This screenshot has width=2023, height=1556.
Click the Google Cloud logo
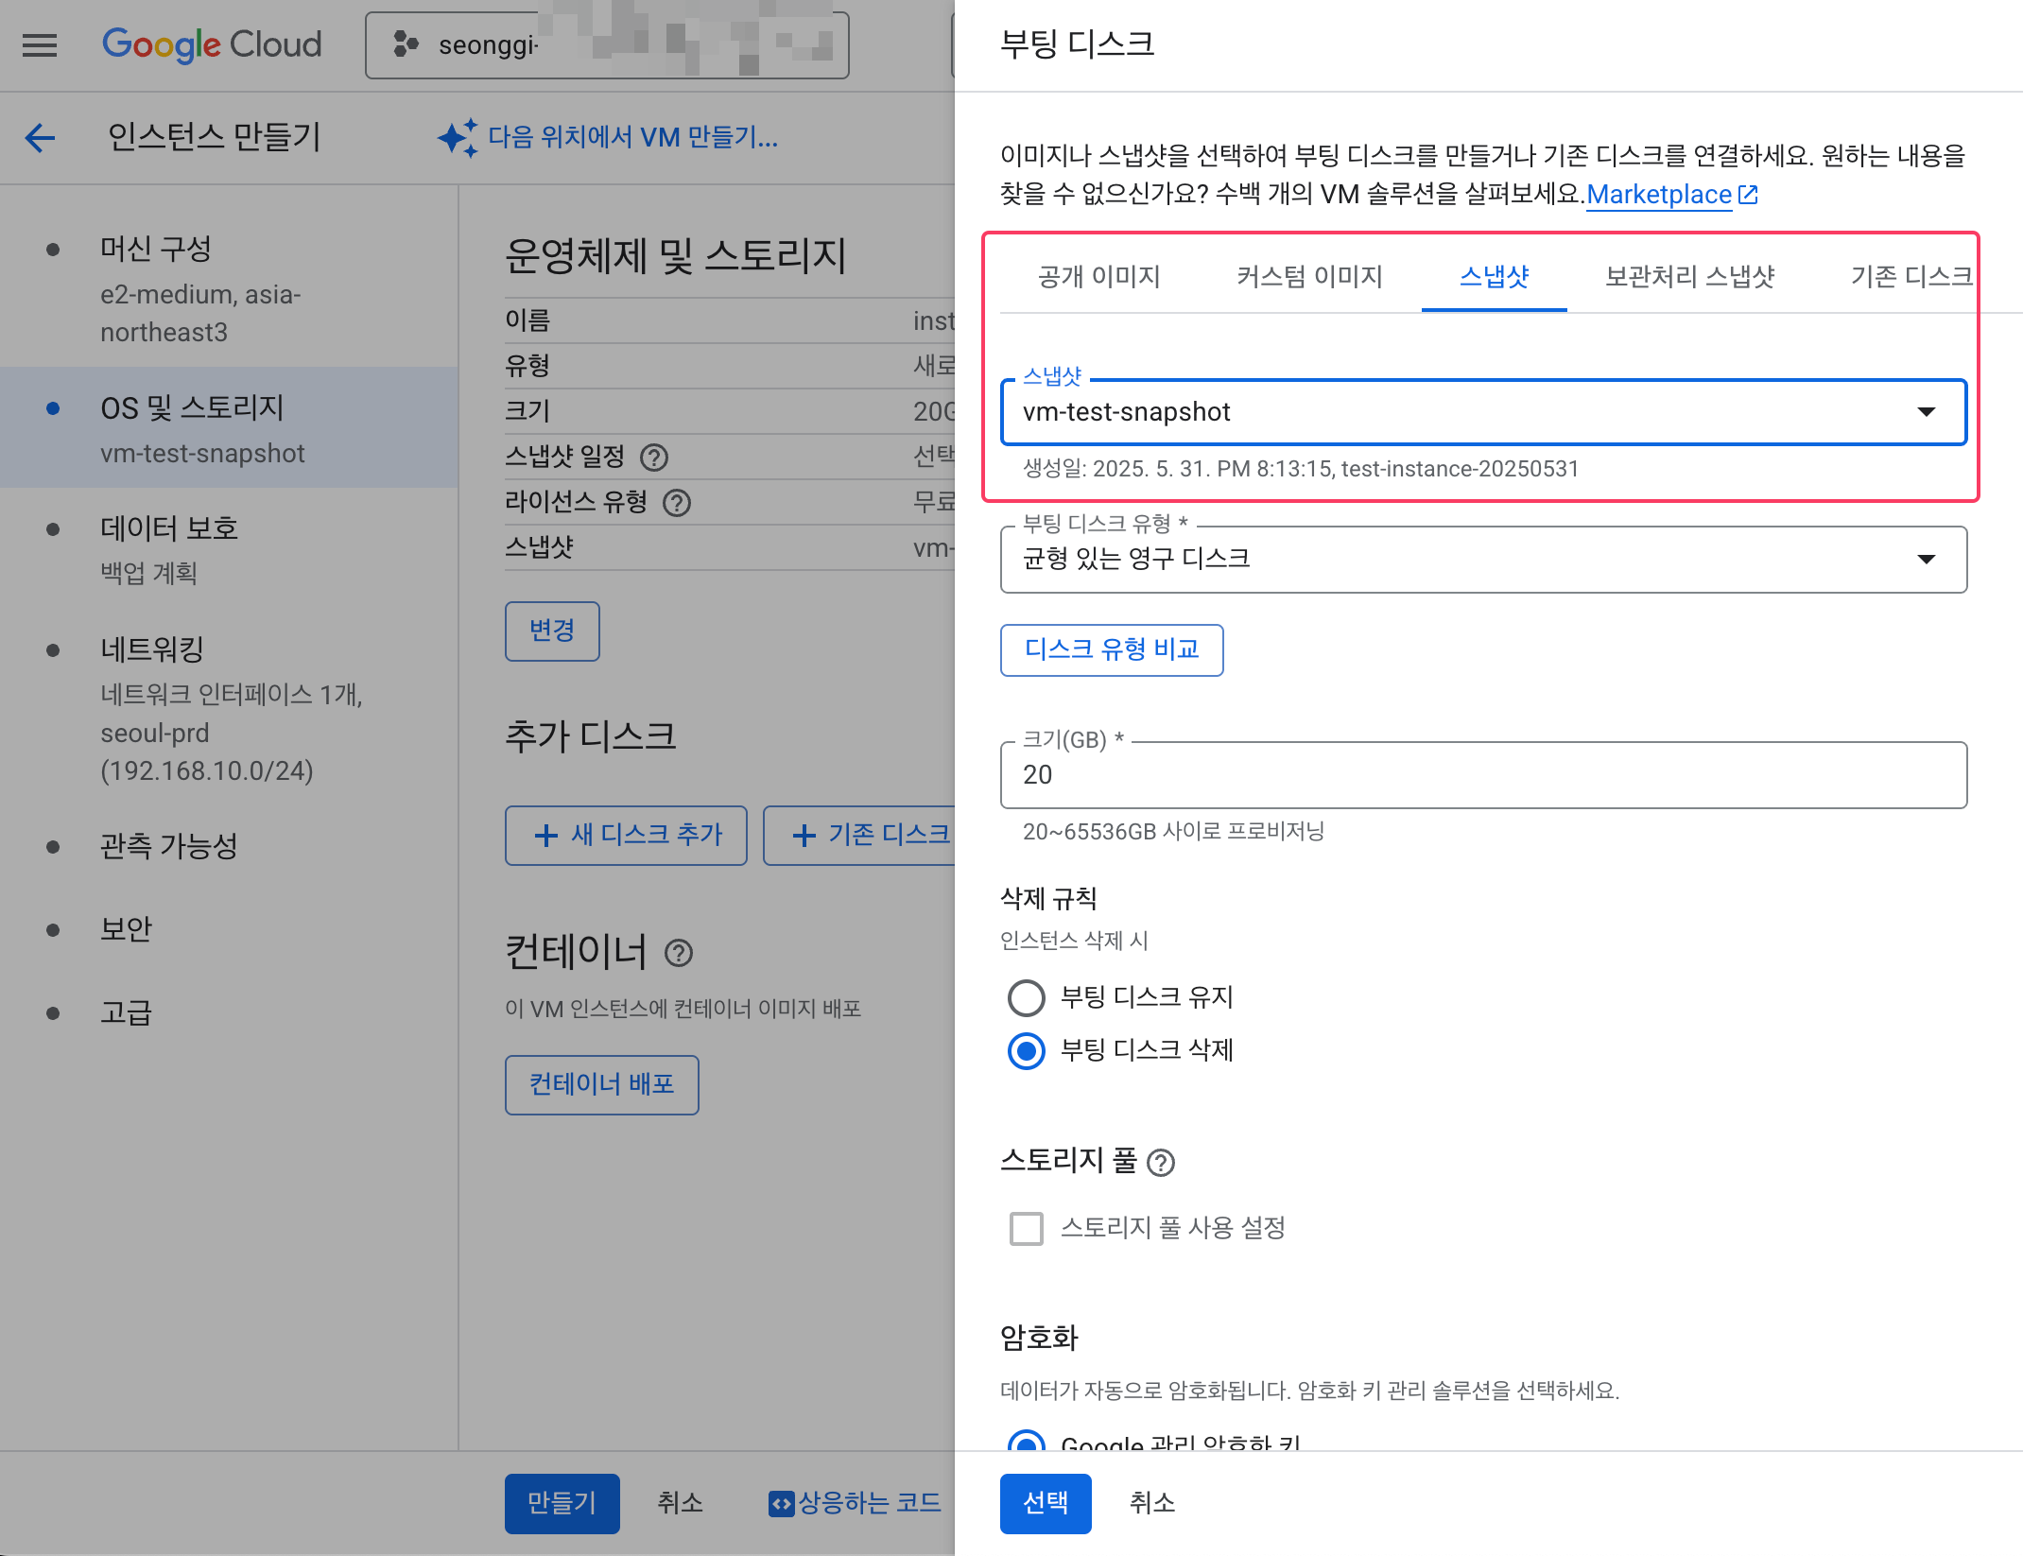(x=212, y=44)
